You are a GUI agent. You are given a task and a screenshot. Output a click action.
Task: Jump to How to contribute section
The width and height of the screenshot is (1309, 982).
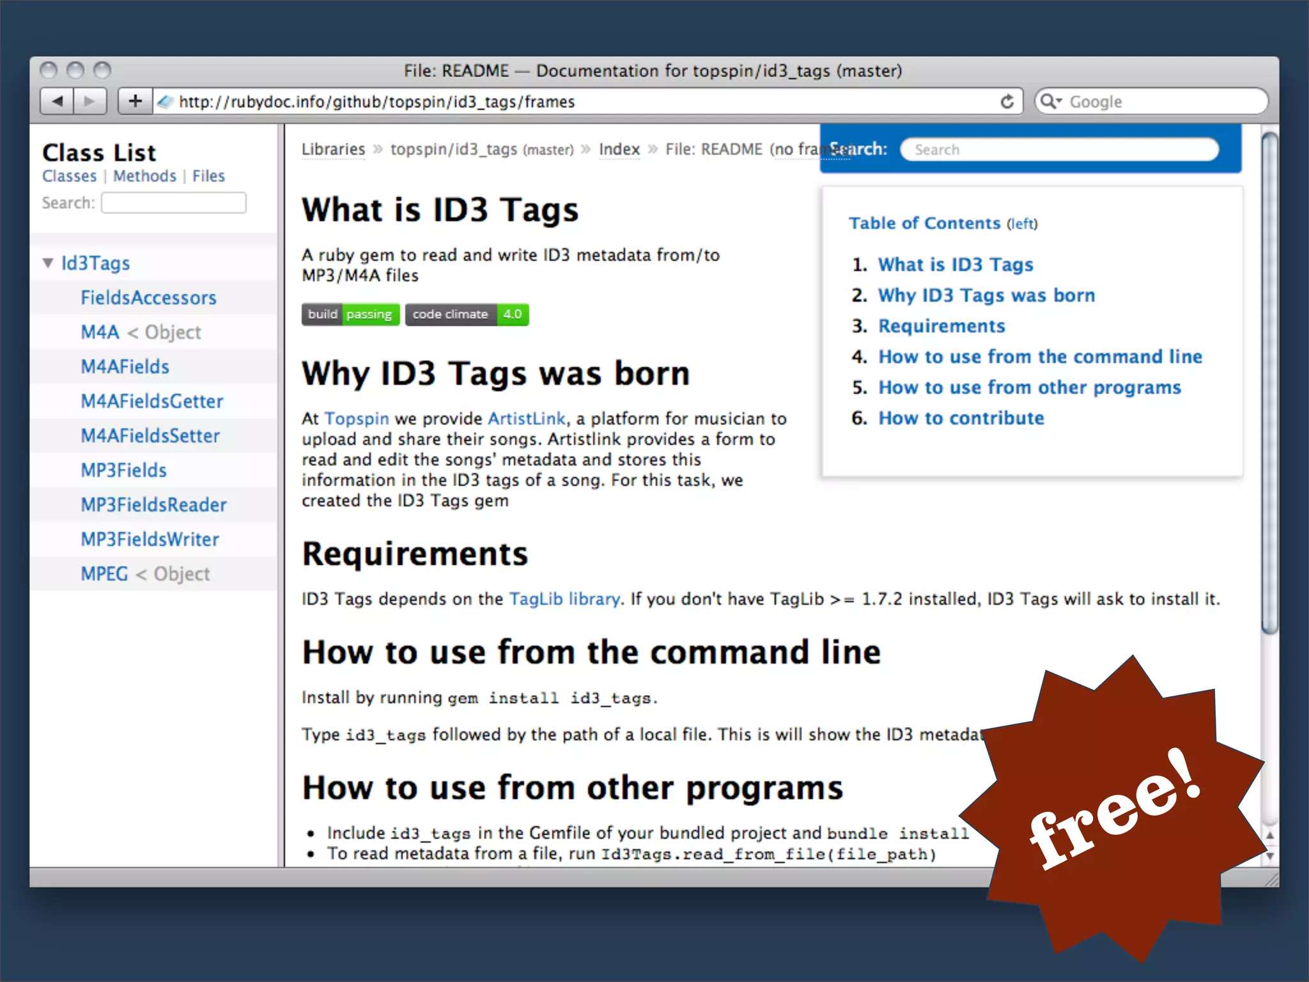961,417
